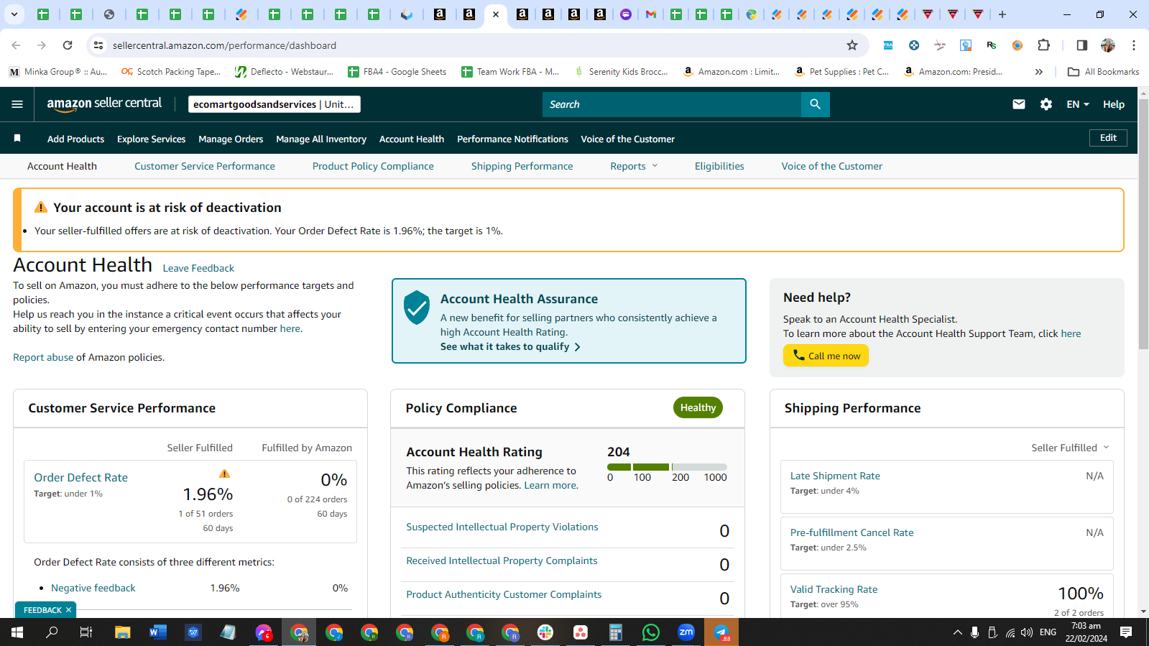Switch to Customer Service Performance tab
The height and width of the screenshot is (646, 1149).
(205, 166)
